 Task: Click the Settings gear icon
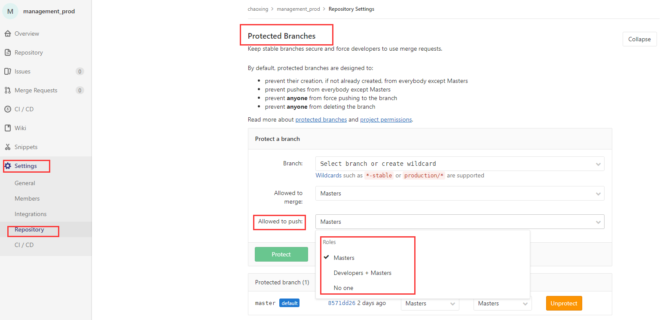(8, 166)
